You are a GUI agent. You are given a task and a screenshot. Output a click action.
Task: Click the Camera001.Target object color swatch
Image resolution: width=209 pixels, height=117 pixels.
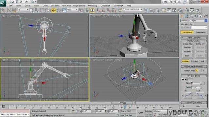click(206, 20)
